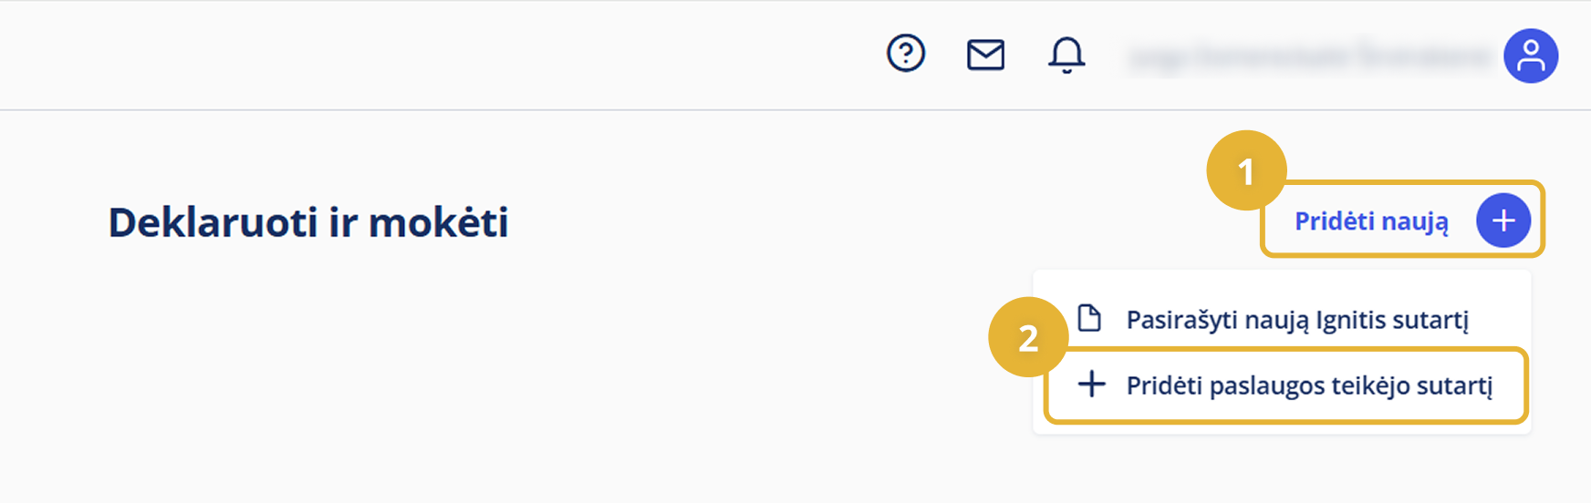This screenshot has height=503, width=1591.
Task: Choose "Pridėti paslaugos teikėjo sutartį" menu entry
Action: 1309,385
